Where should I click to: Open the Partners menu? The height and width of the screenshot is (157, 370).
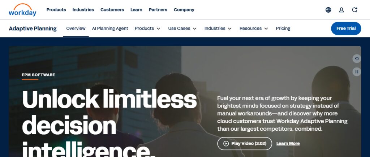(x=158, y=10)
